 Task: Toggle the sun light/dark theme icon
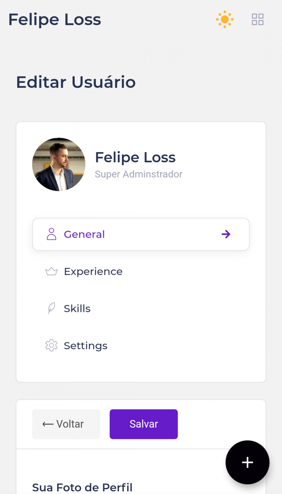[x=225, y=19]
